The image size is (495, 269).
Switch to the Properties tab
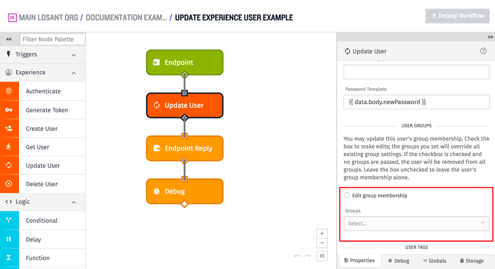360,260
